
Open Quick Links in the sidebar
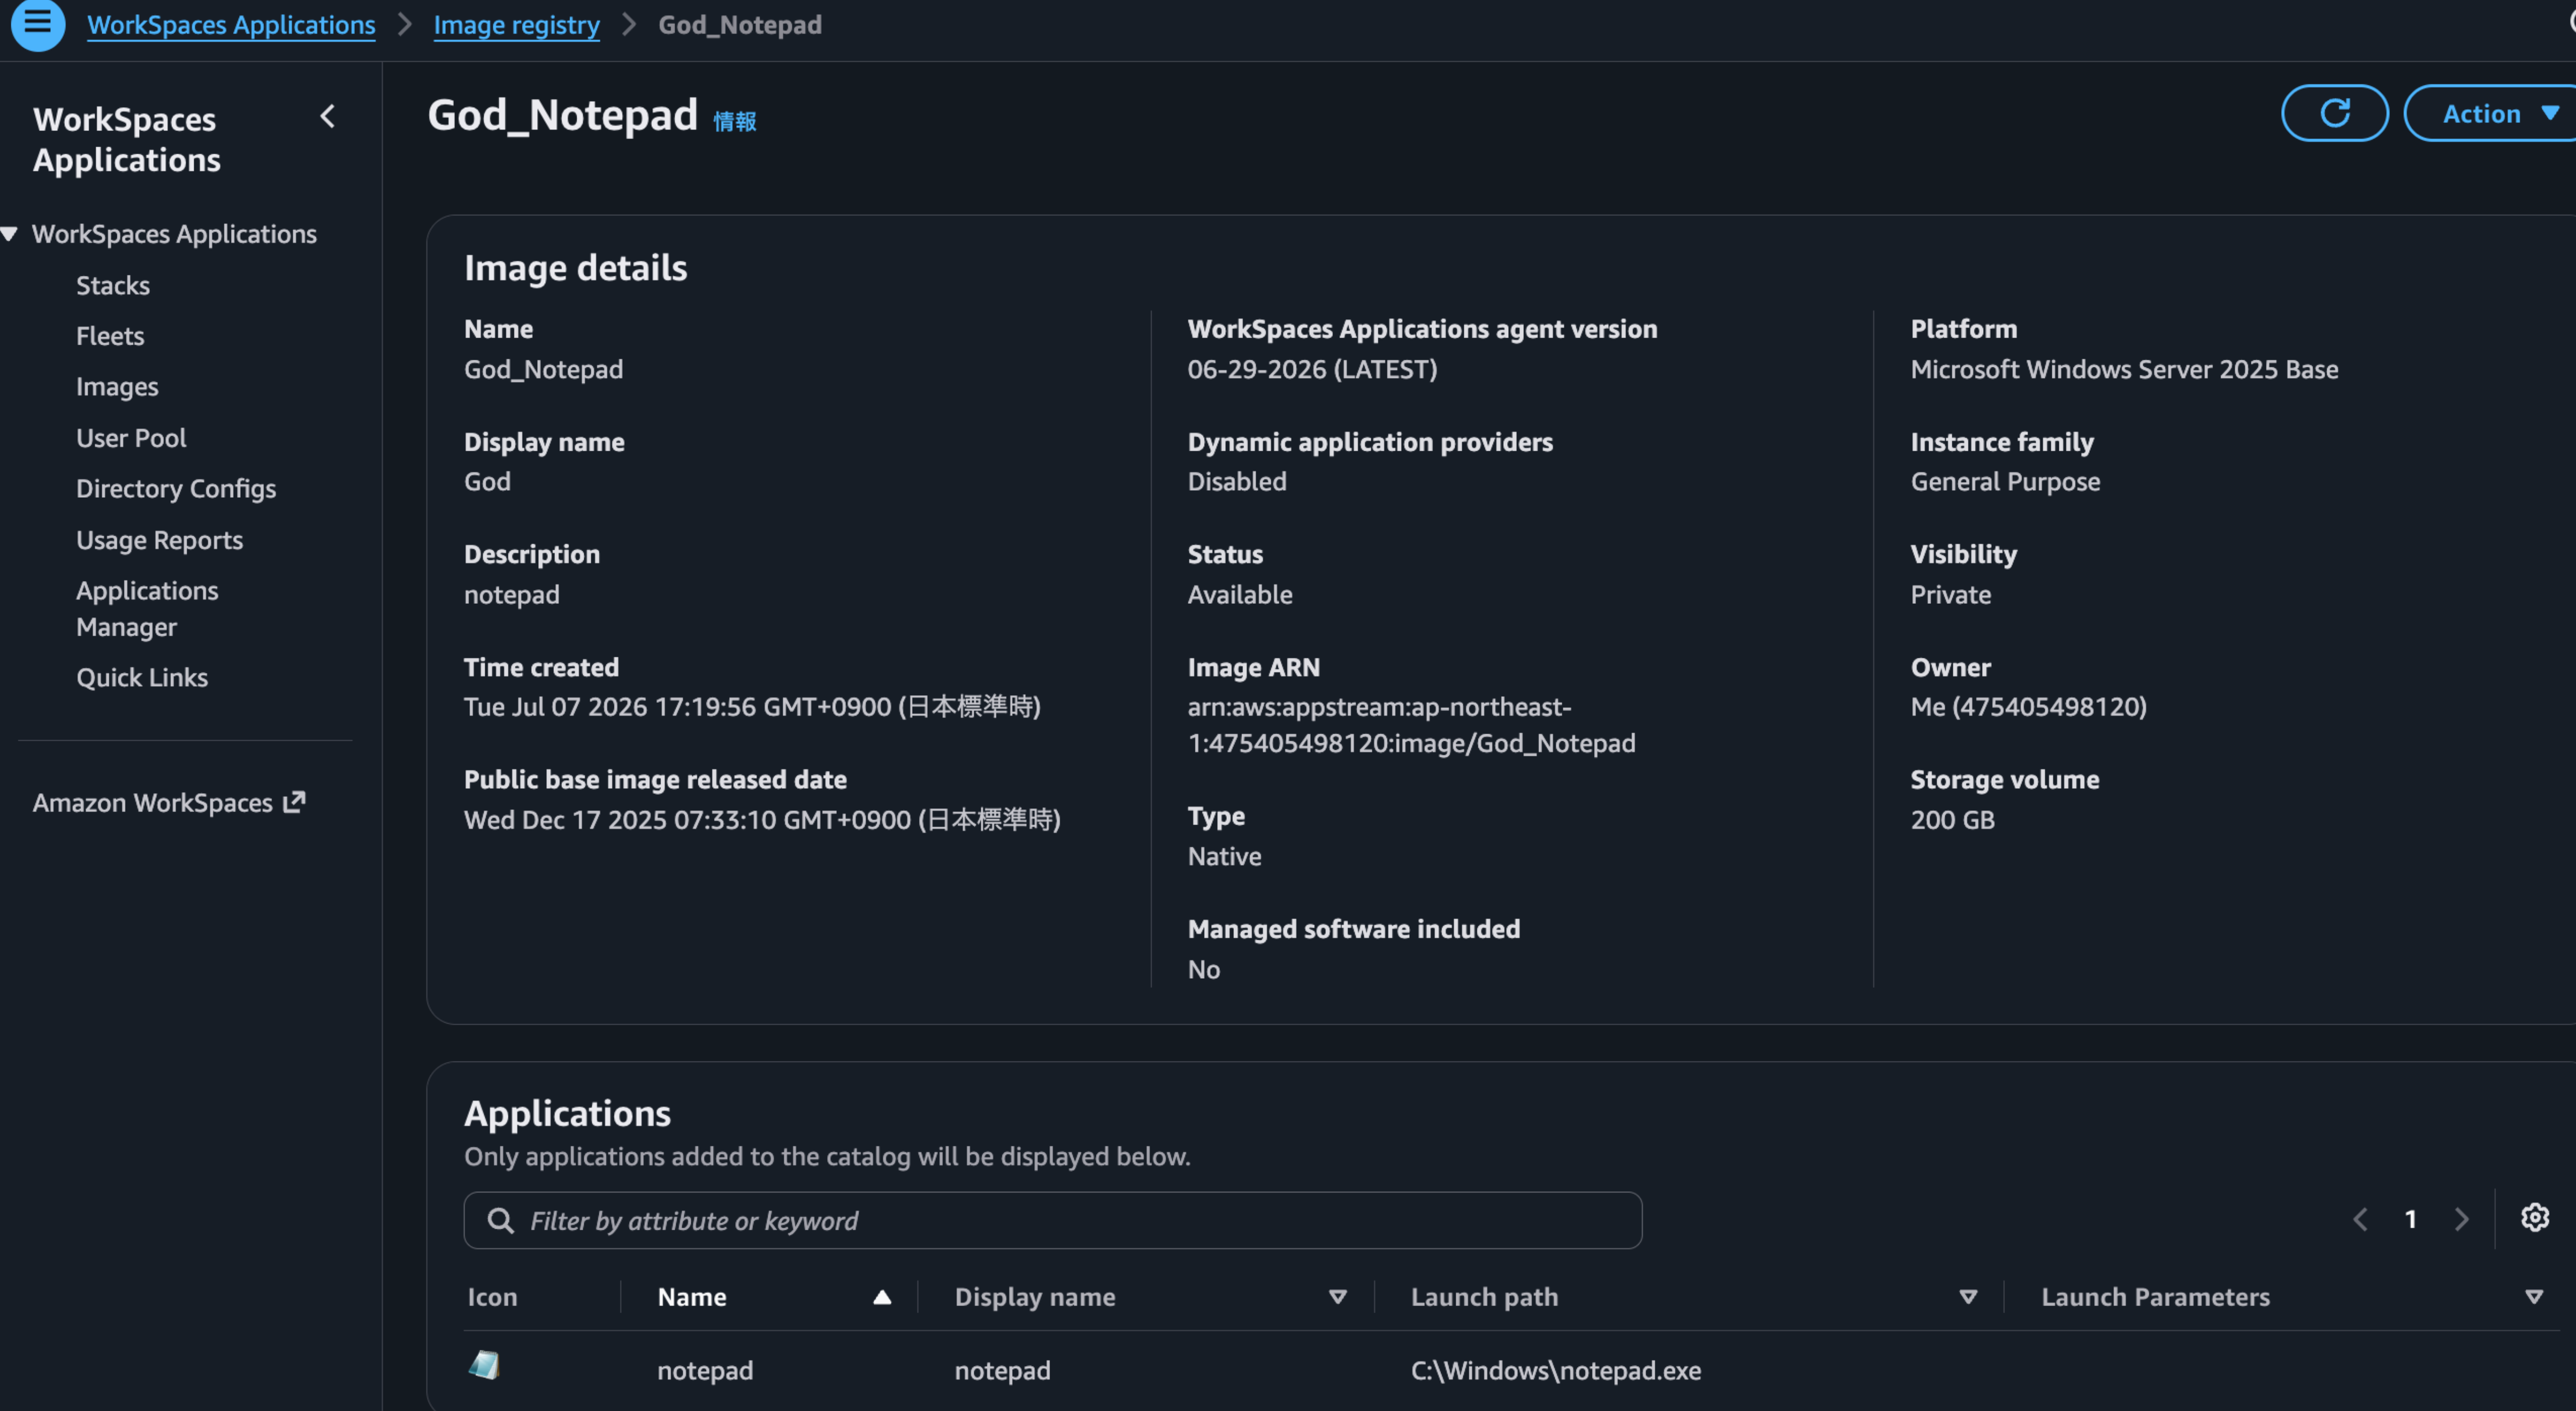click(142, 678)
